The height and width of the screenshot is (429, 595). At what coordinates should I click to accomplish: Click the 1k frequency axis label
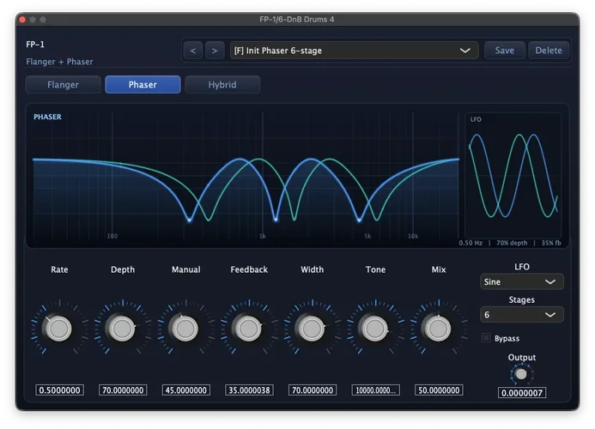click(263, 236)
